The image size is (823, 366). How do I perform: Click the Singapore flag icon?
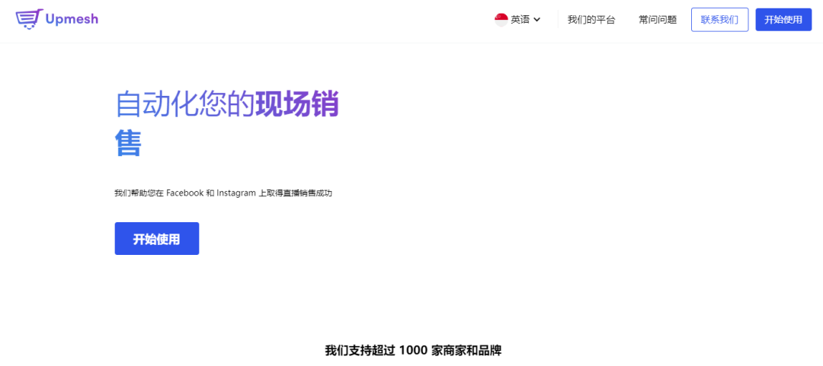[501, 20]
